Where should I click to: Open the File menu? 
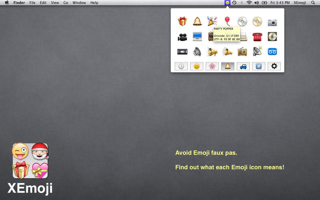[32, 3]
